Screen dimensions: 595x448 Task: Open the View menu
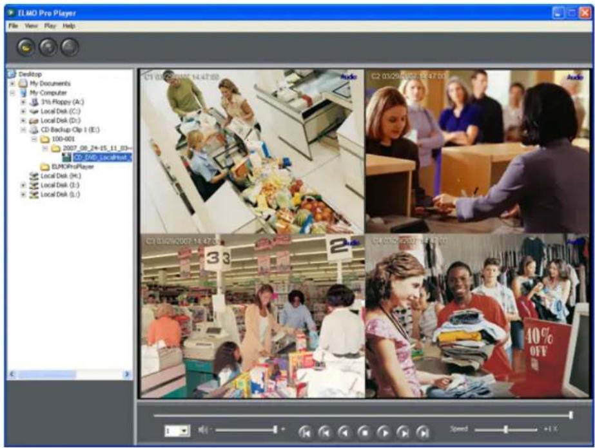[x=31, y=26]
